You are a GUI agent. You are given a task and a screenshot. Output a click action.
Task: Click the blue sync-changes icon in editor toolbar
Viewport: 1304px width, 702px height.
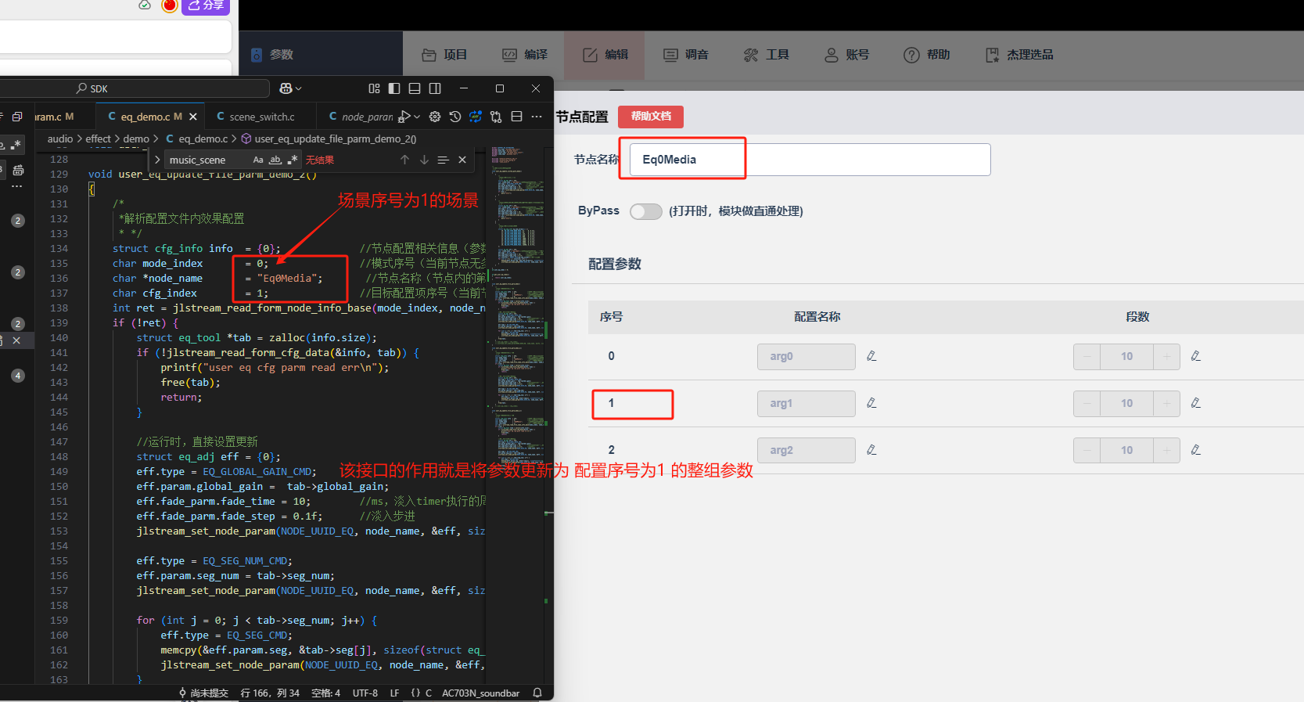coord(476,117)
